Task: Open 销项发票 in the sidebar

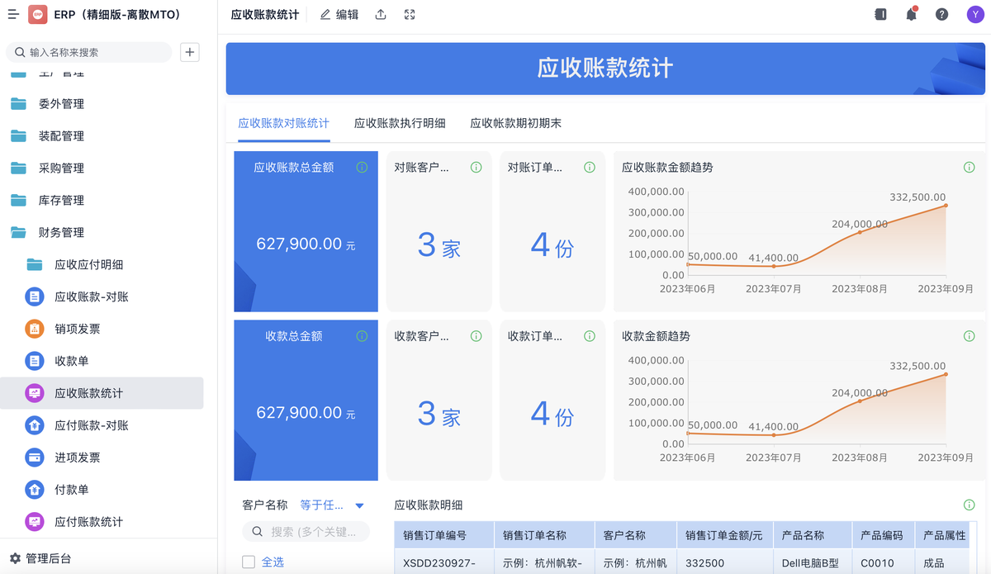Action: pyautogui.click(x=77, y=329)
